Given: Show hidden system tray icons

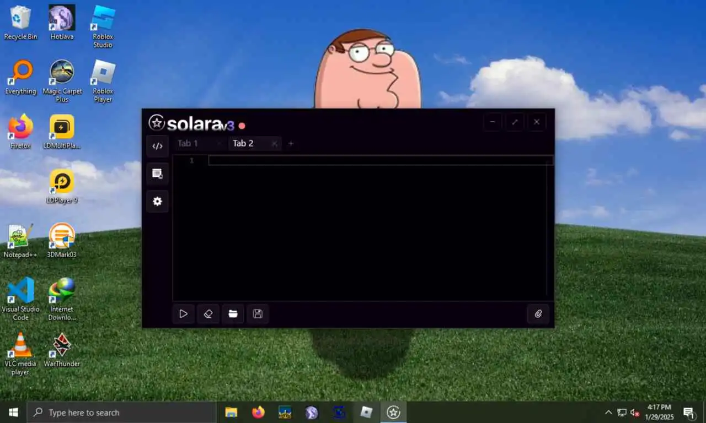Looking at the screenshot, I should pyautogui.click(x=608, y=412).
